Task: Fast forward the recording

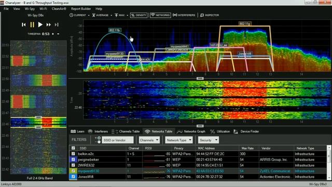Action: [x=48, y=25]
